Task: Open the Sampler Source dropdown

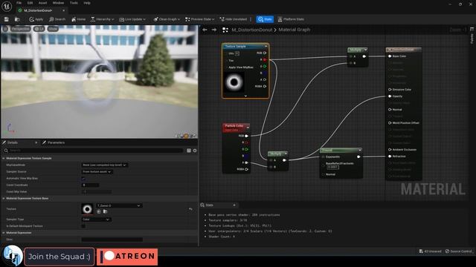Action: click(97, 171)
